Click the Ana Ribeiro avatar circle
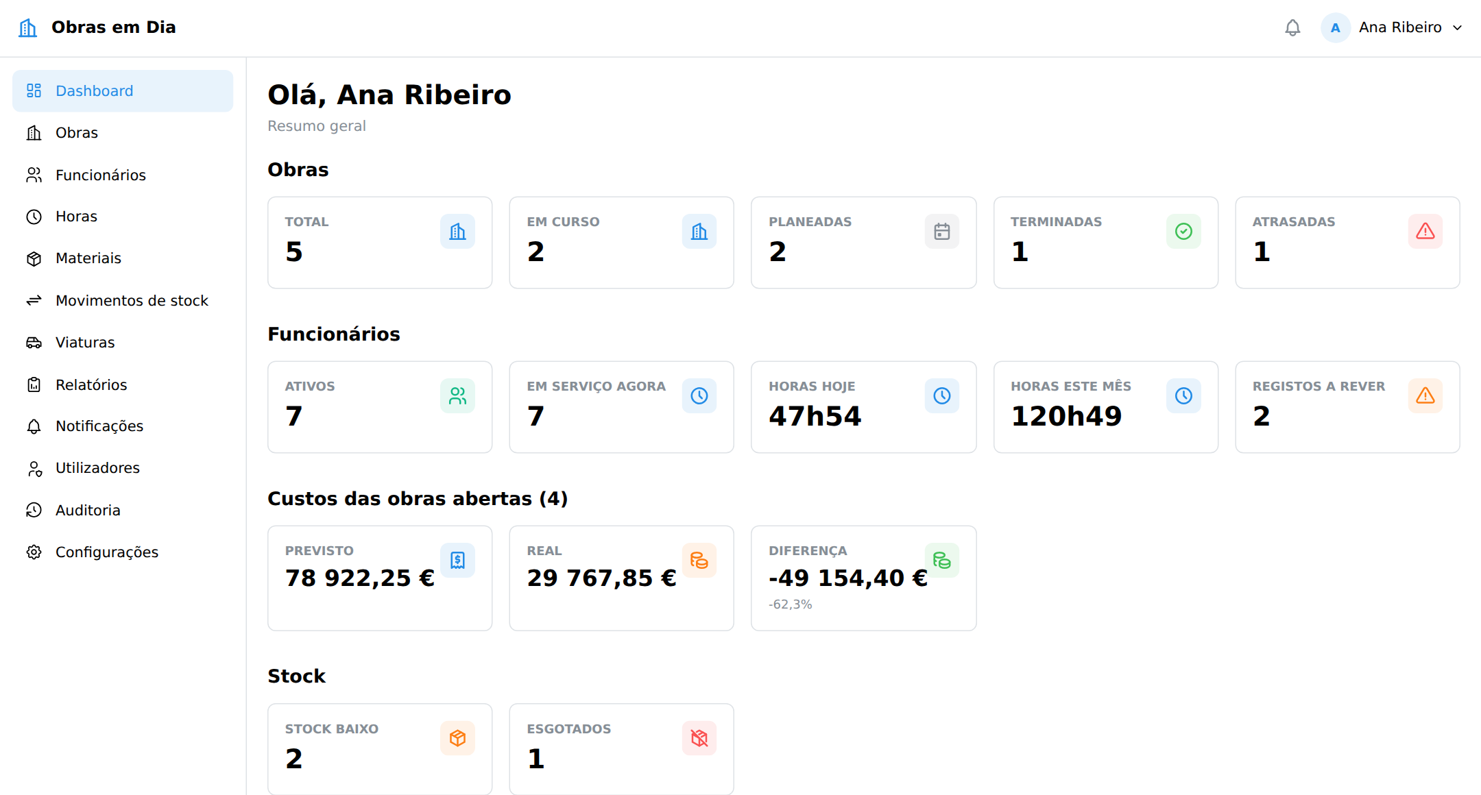1481x795 pixels. 1335,27
